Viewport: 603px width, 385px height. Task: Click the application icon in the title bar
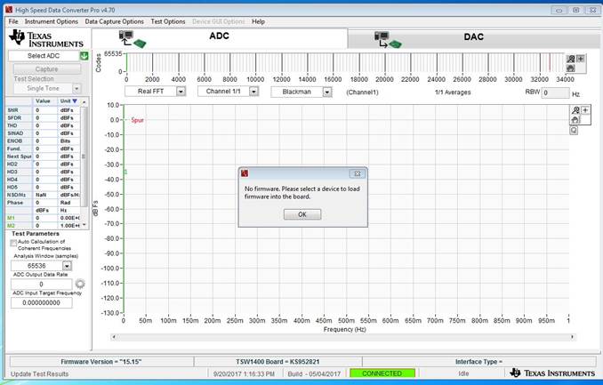[x=9, y=10]
